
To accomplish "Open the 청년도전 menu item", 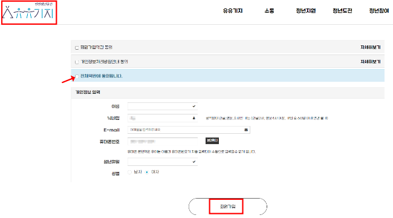I will click(x=342, y=11).
